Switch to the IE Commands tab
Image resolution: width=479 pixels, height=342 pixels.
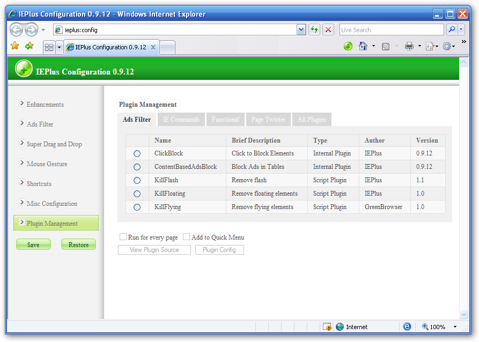tap(181, 120)
